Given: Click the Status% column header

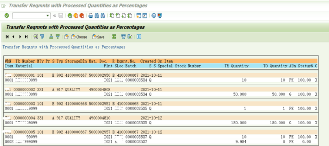Looking at the screenshot, I should point(305,66).
